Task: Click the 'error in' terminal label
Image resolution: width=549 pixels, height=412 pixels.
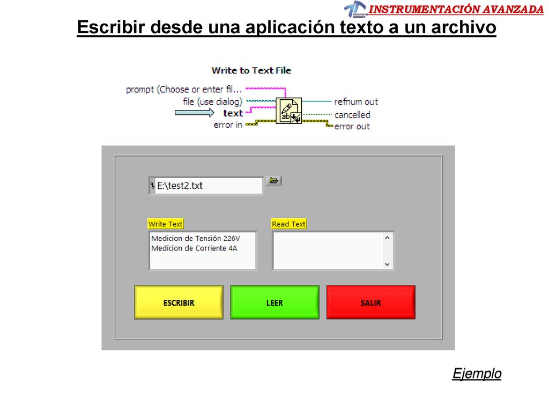Action: coord(228,124)
